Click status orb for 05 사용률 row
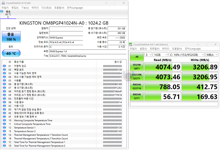The image size is (220, 150). click(x=4, y=80)
